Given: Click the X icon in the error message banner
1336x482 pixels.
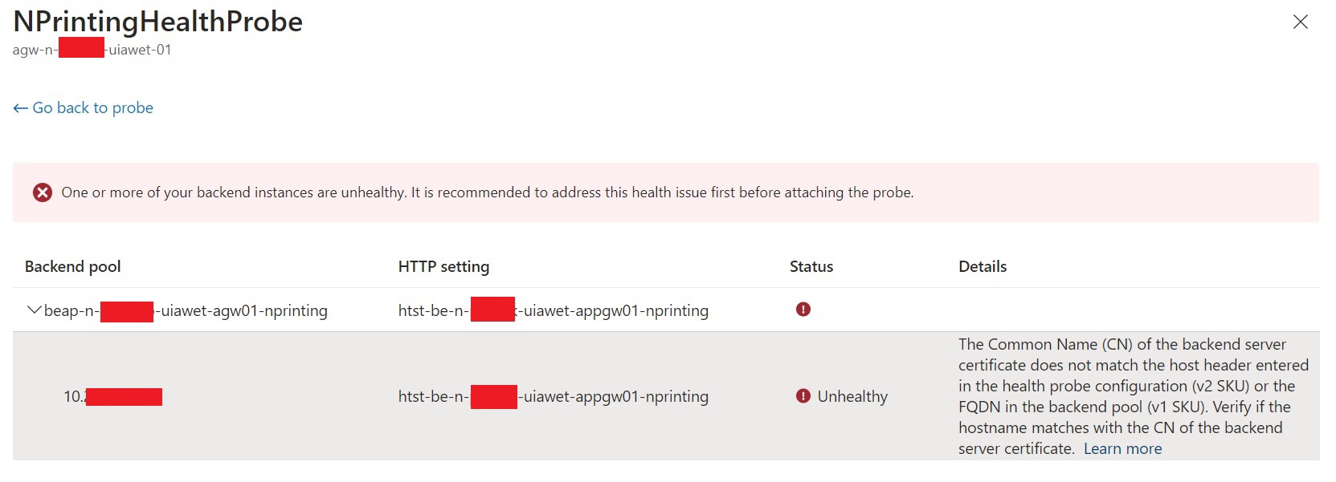Looking at the screenshot, I should click(43, 192).
